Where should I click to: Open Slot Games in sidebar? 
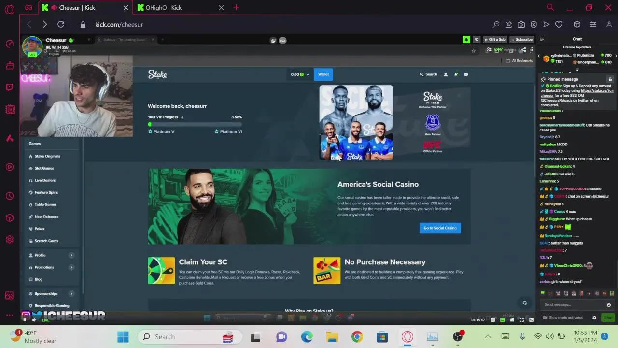pyautogui.click(x=44, y=168)
